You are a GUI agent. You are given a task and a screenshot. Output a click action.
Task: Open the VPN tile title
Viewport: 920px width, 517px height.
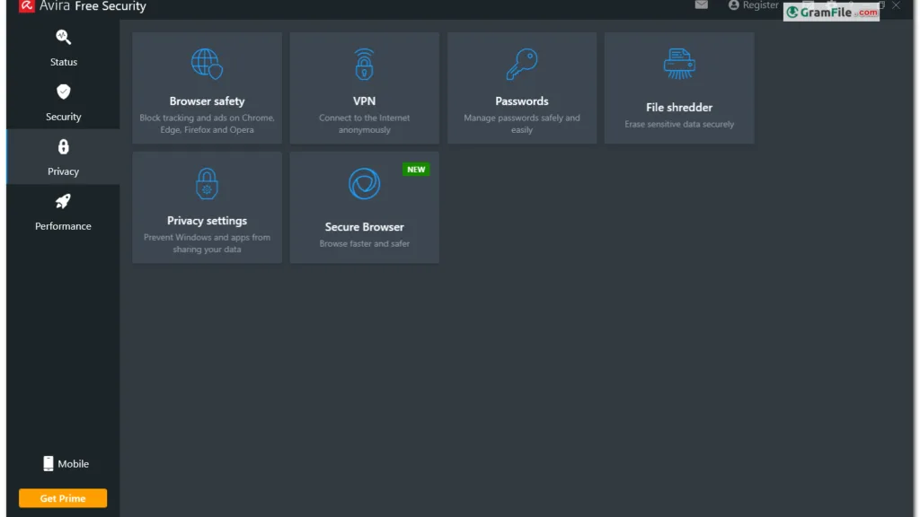coord(365,101)
